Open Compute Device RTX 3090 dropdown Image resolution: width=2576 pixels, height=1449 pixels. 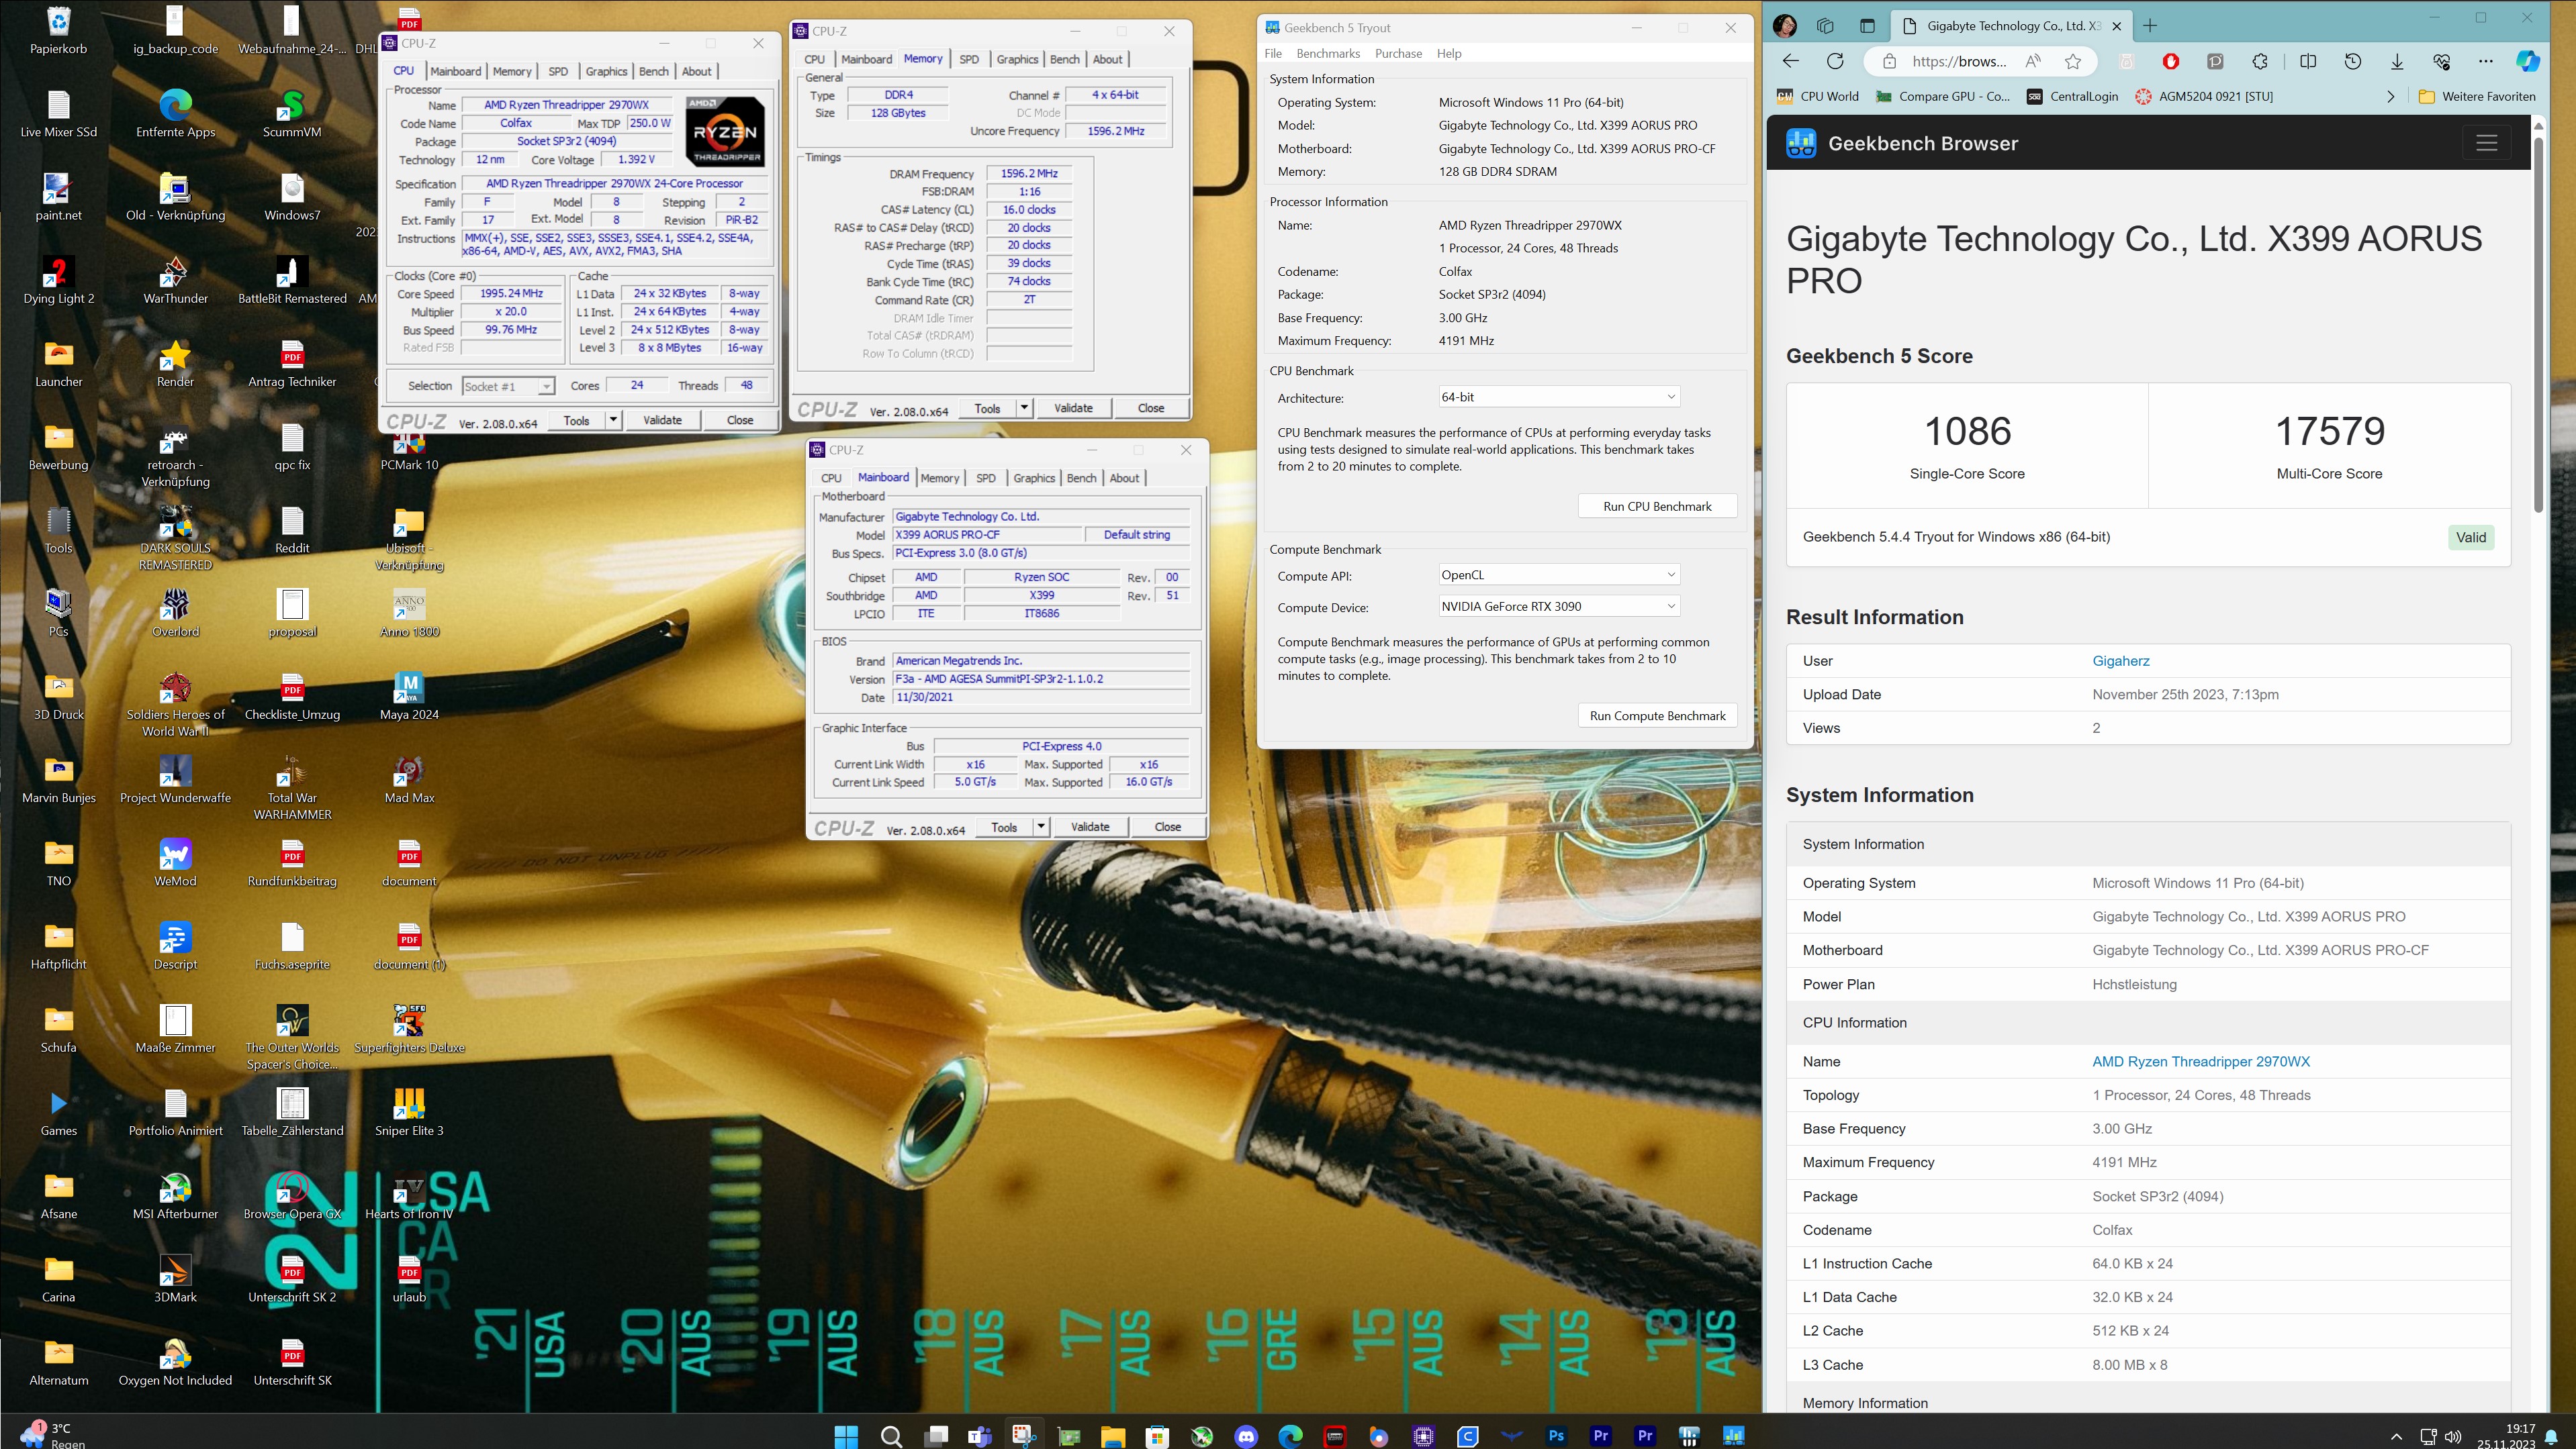click(x=1558, y=605)
